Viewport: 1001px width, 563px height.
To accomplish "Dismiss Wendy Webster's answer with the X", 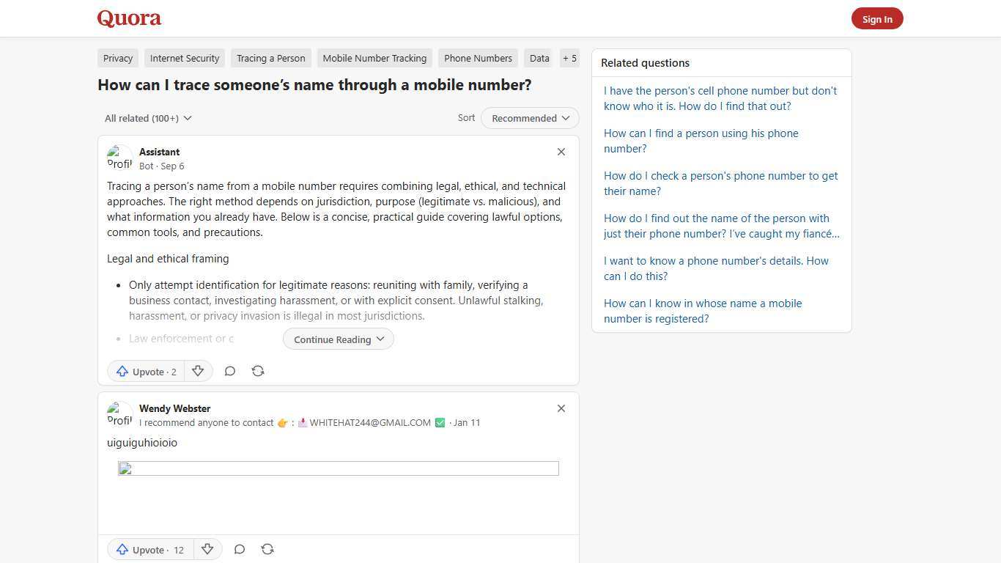I will [x=561, y=408].
